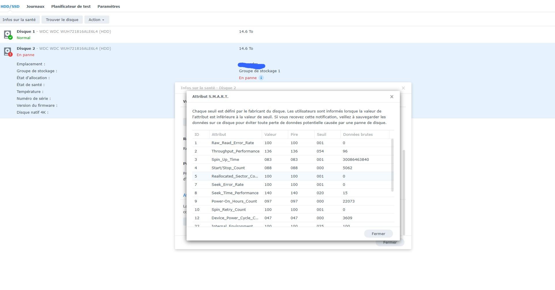Click raw data value 5062
This screenshot has height=290, width=555.
347,168
